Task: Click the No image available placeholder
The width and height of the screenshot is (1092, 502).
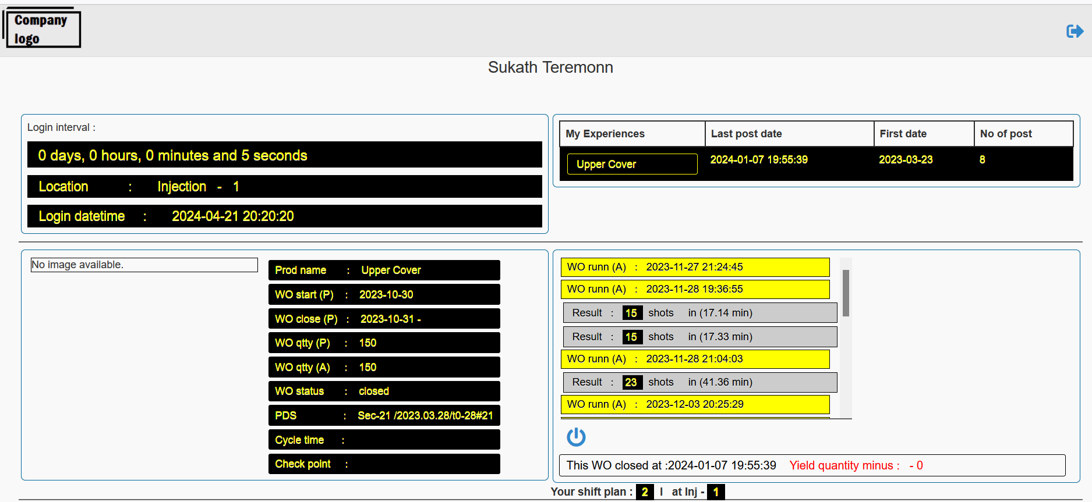Action: [144, 265]
